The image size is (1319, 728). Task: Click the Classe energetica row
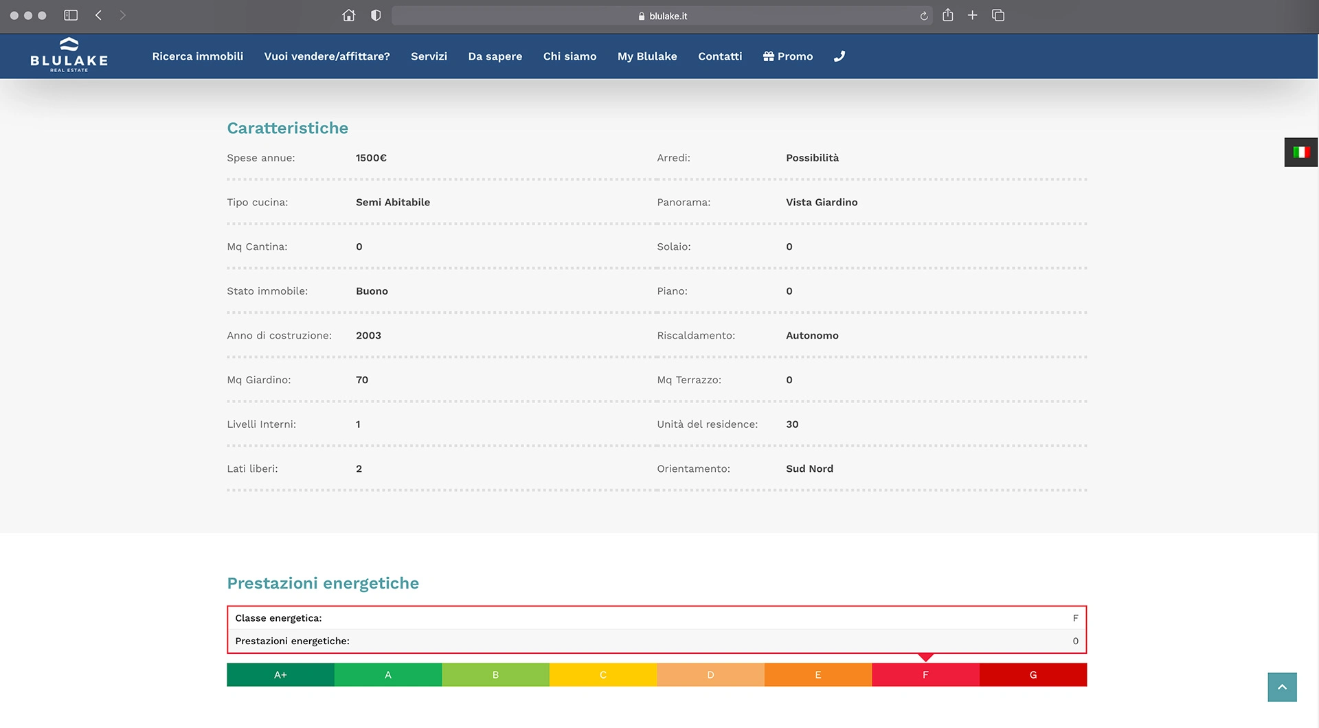657,618
